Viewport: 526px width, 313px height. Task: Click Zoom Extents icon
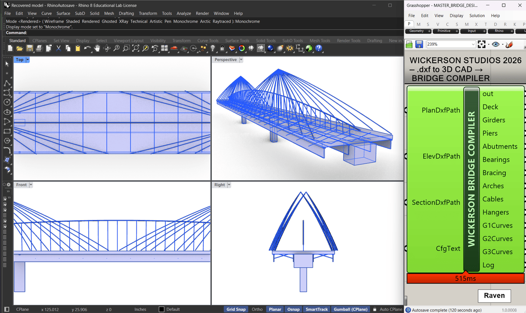[x=136, y=48]
